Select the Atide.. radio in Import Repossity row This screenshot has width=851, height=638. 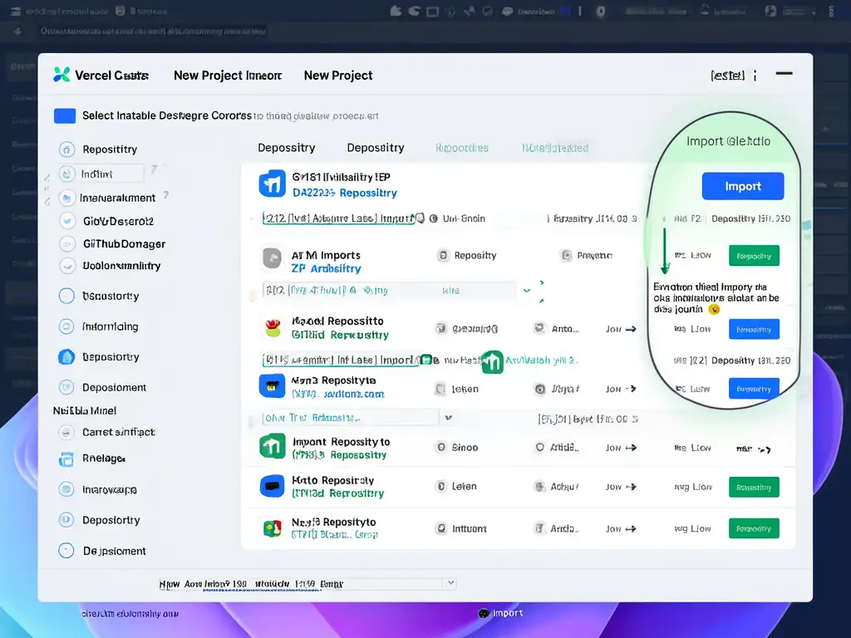click(539, 447)
